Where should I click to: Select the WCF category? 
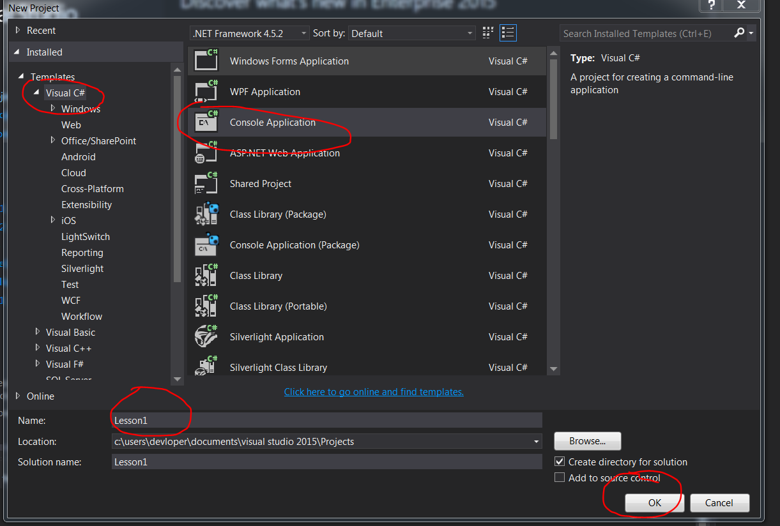point(71,300)
